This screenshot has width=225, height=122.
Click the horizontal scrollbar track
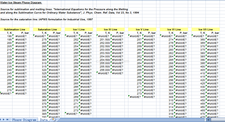(217, 120)
